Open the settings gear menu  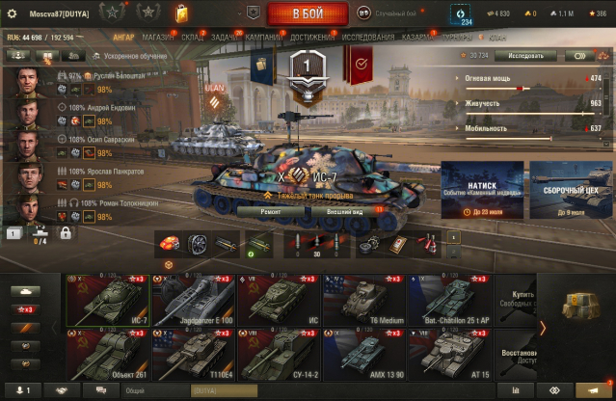[12, 13]
